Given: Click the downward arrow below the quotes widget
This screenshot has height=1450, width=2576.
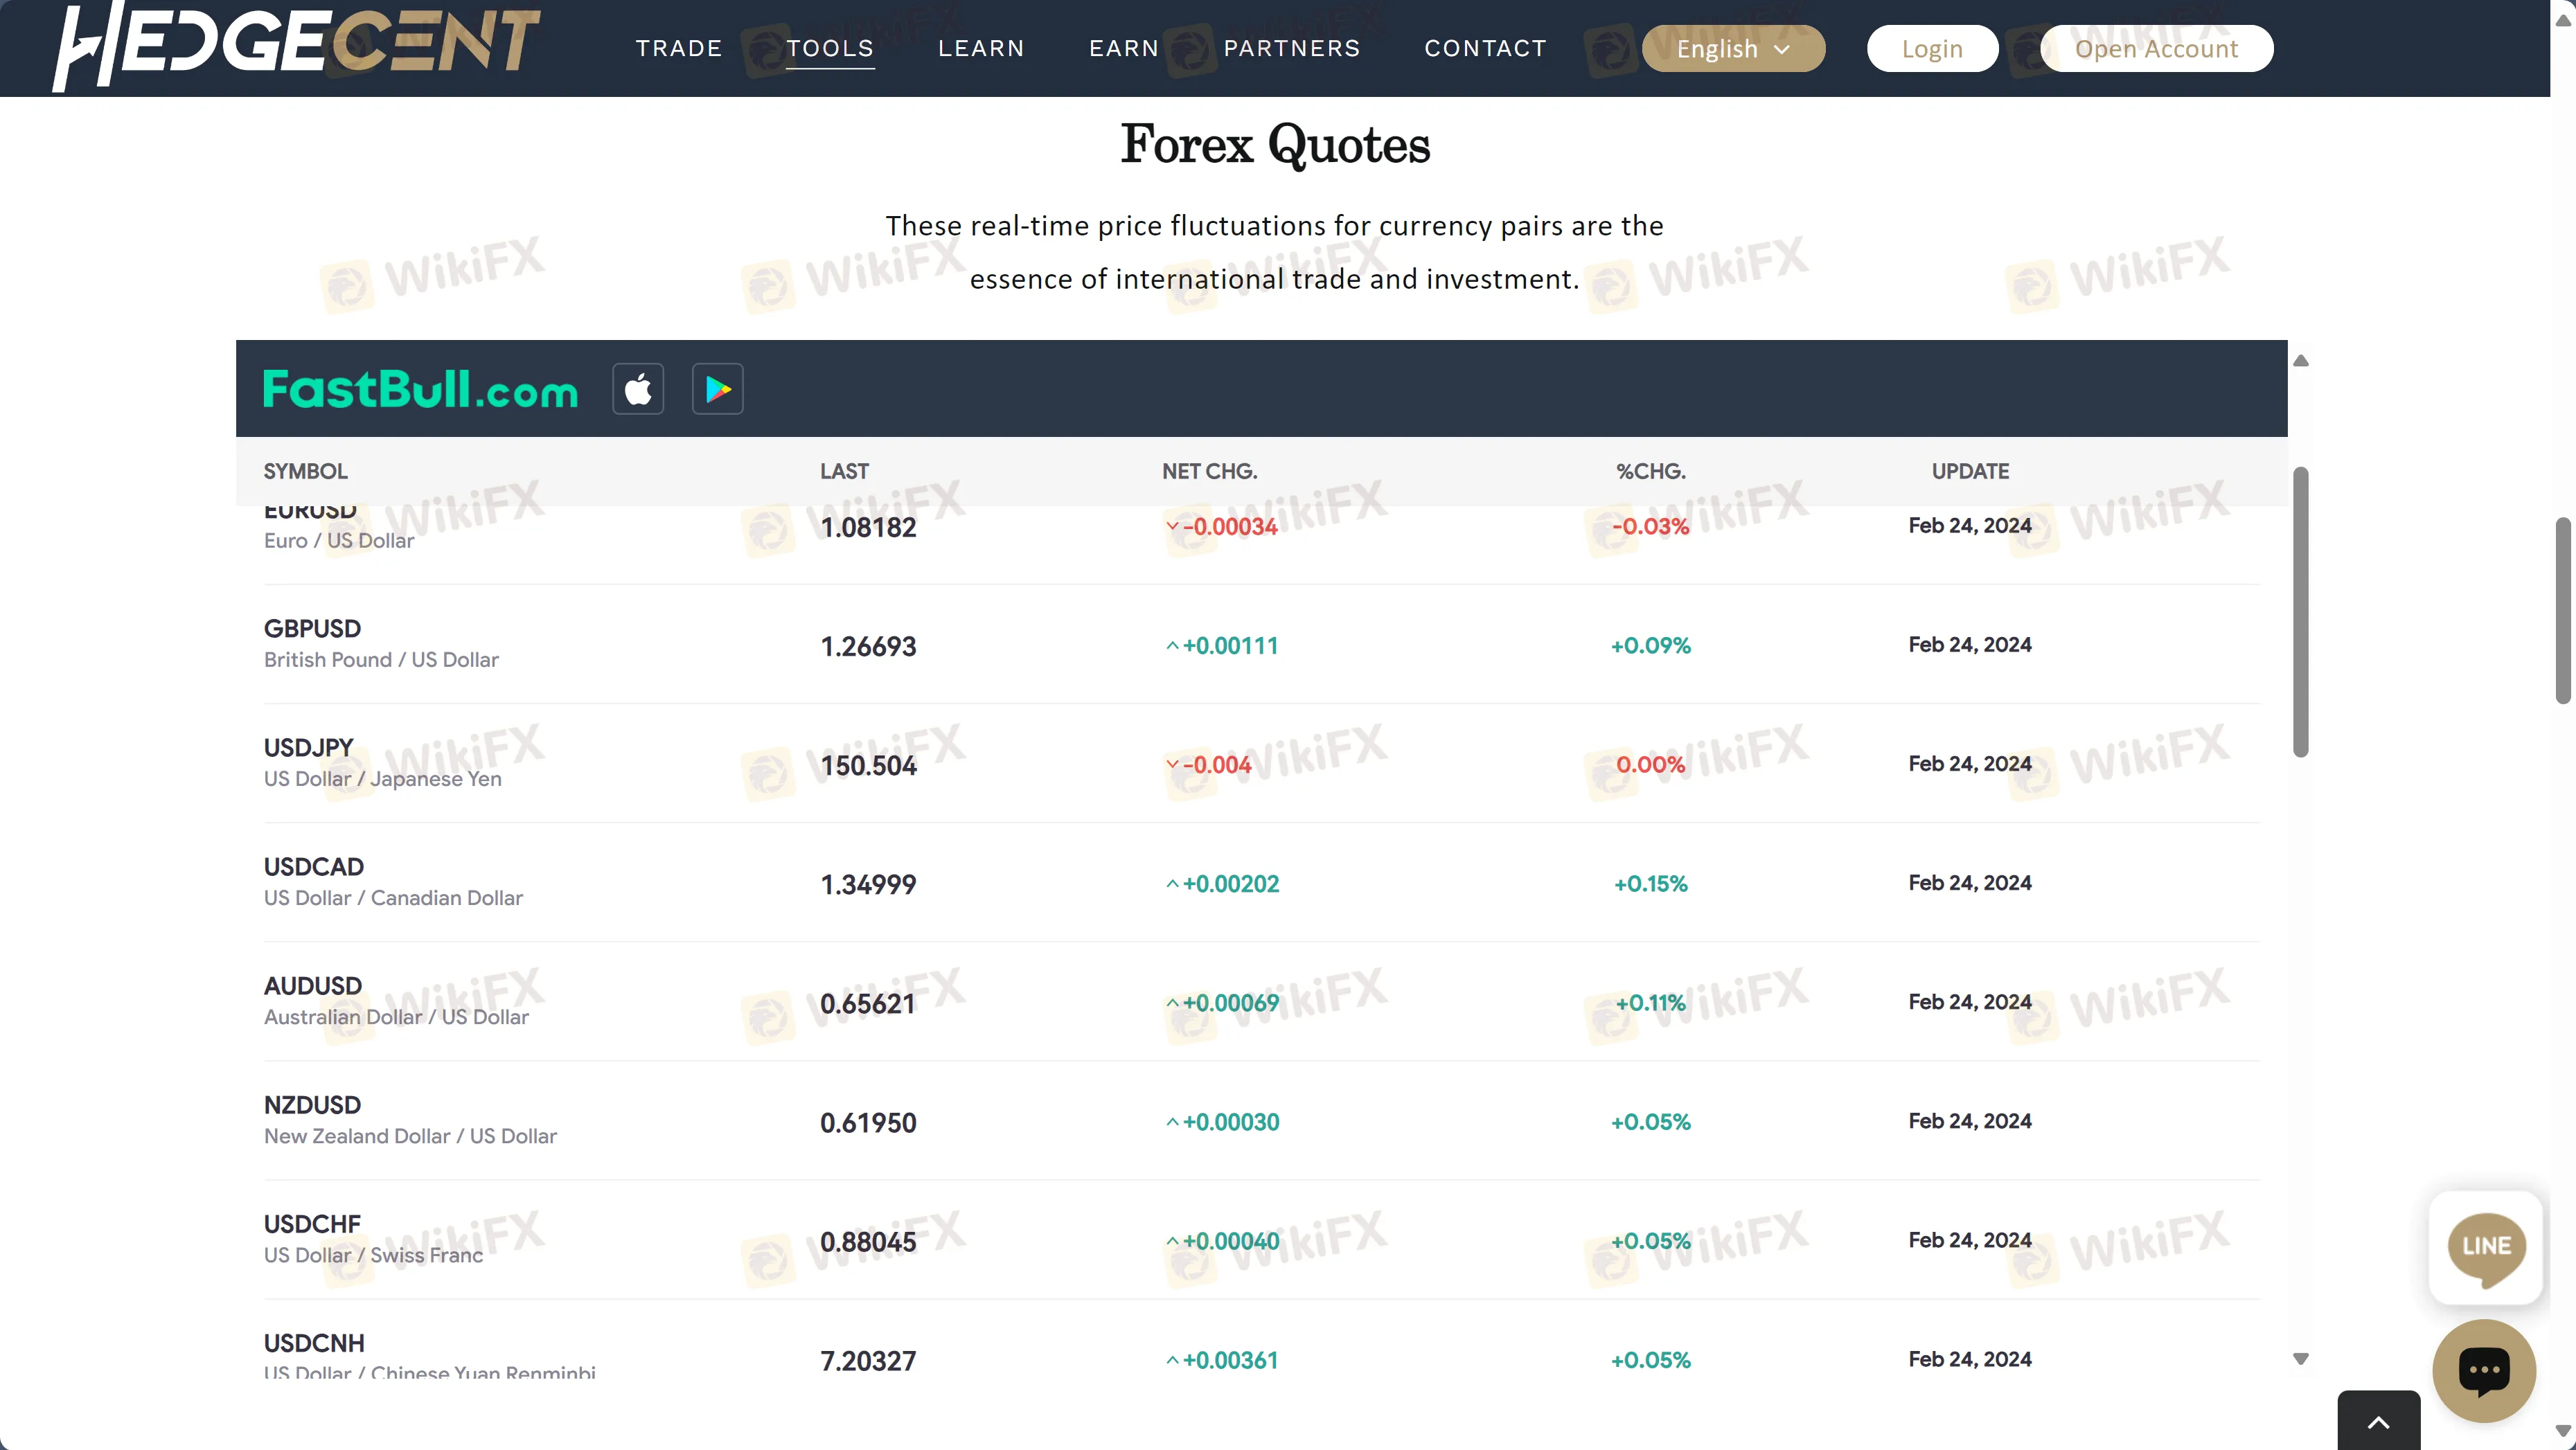Looking at the screenshot, I should 2302,1358.
